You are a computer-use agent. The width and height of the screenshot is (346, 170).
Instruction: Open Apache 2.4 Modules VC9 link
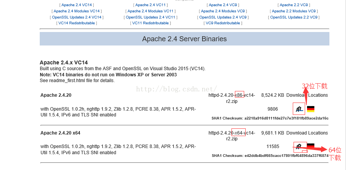coord(223,11)
